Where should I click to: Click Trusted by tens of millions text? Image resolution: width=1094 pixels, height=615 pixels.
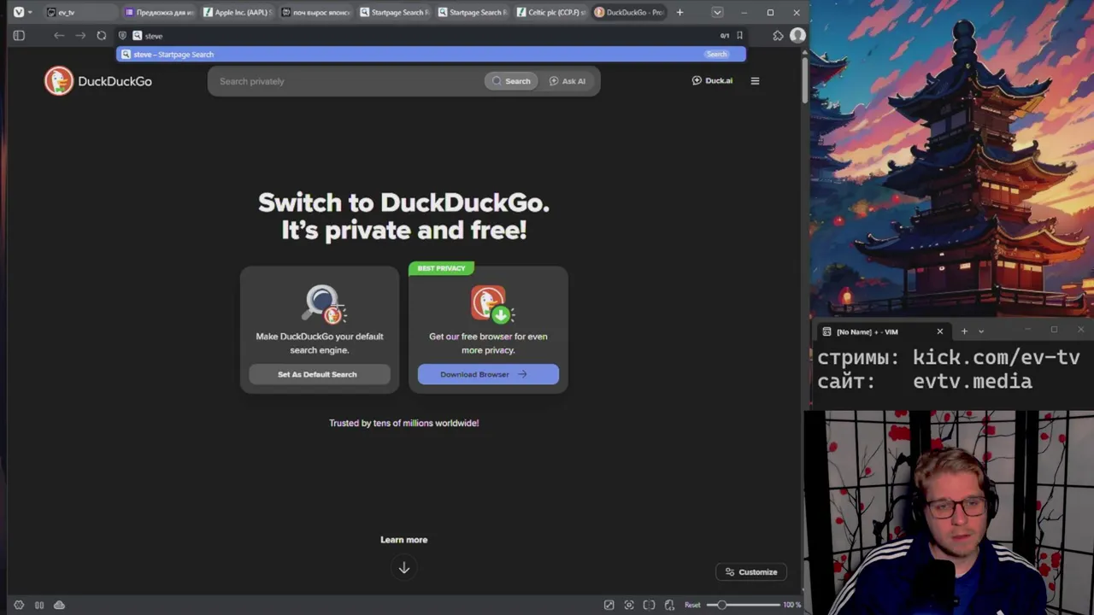tap(404, 423)
